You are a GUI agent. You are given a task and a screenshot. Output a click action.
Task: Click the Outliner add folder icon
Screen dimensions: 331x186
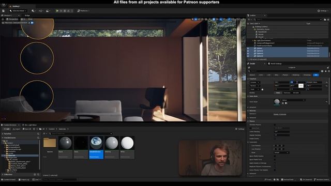(x=325, y=20)
